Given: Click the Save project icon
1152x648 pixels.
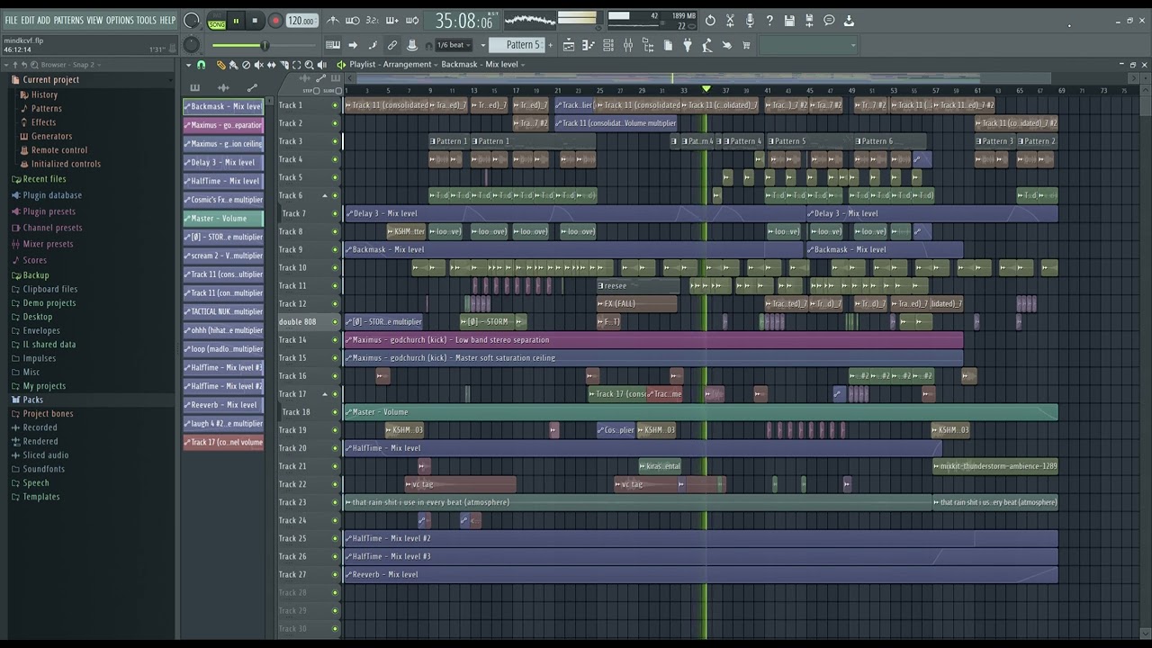Looking at the screenshot, I should (789, 21).
